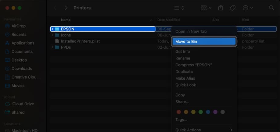Apply the purple tag color

coord(215,112)
